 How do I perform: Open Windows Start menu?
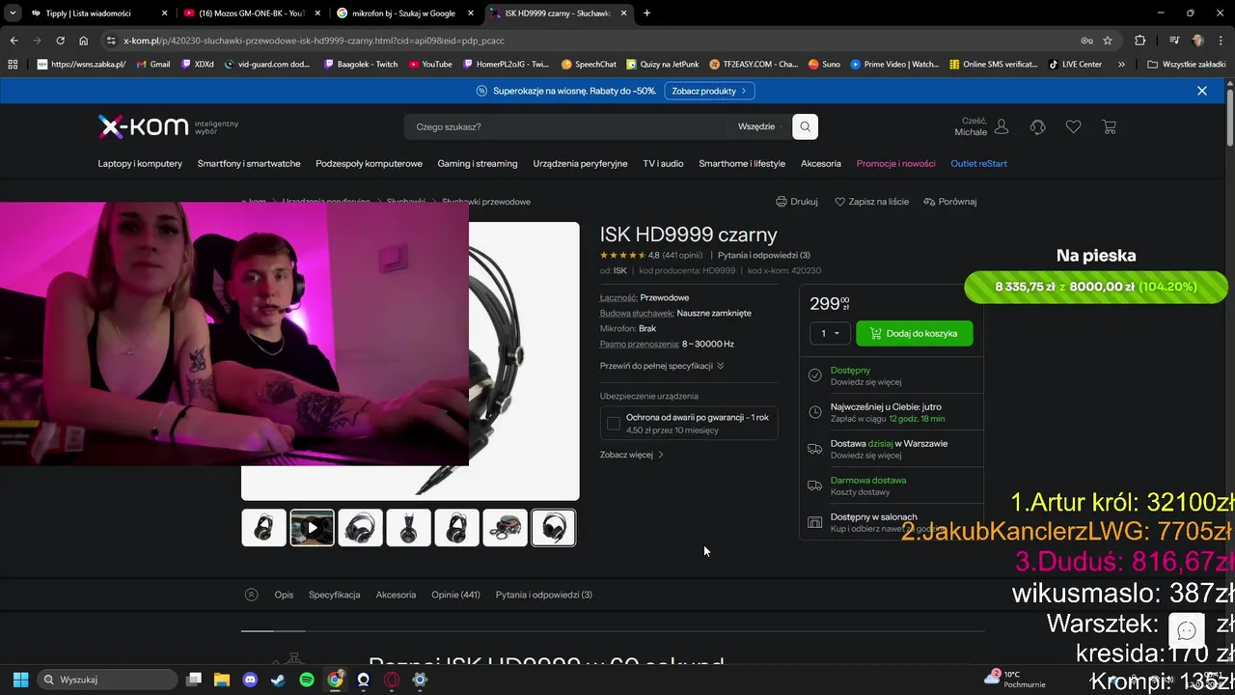(20, 680)
